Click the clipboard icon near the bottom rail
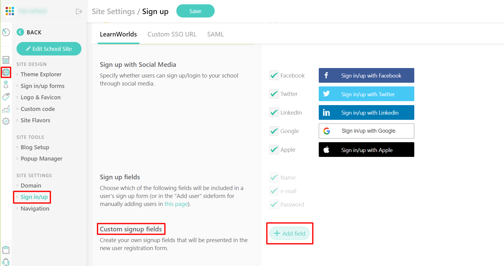Viewport: 504px width, 266px height. (x=6, y=250)
